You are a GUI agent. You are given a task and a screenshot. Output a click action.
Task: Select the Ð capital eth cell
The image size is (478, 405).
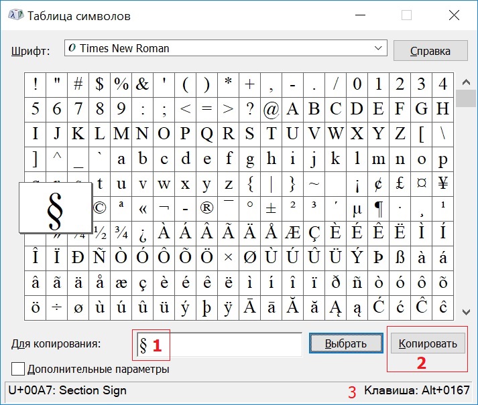[78, 258]
